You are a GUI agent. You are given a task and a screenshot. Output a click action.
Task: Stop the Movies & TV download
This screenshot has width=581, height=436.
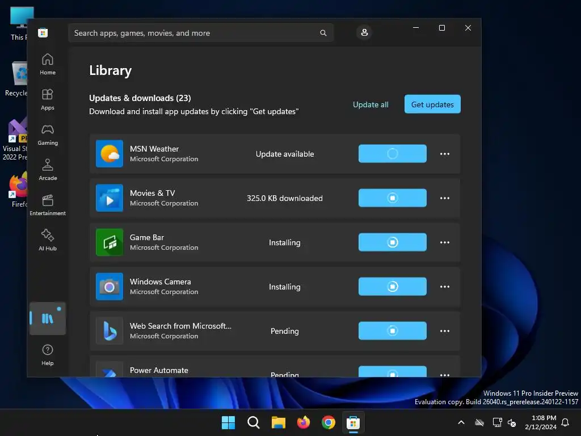(393, 198)
